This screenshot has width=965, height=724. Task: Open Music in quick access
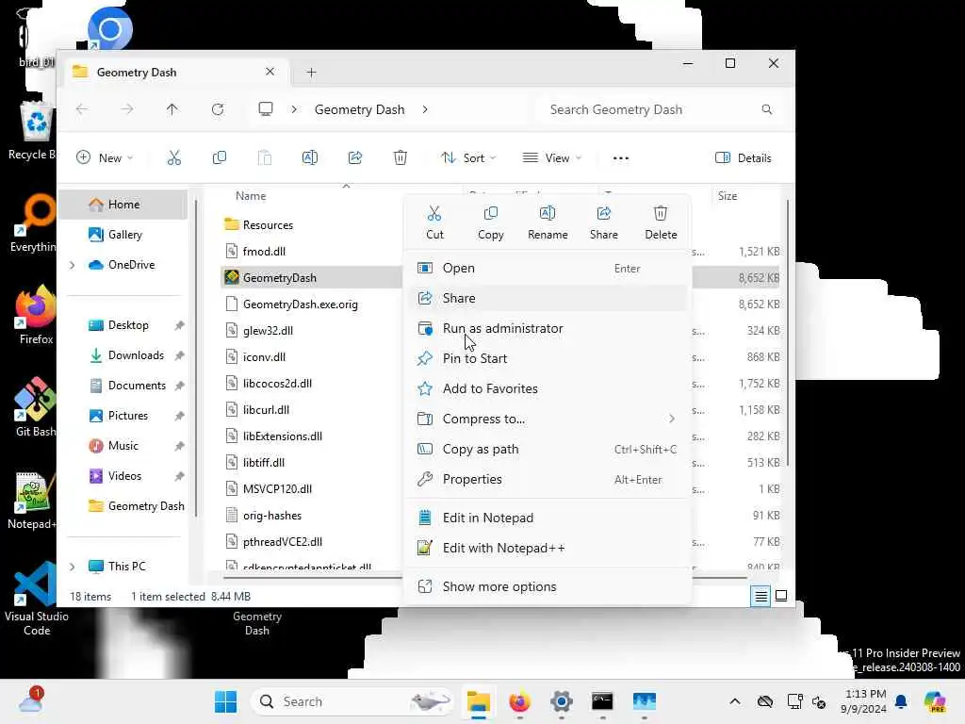[x=123, y=446]
